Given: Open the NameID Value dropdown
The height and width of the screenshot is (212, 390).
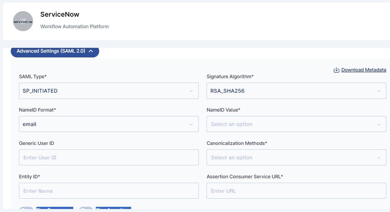Looking at the screenshot, I should pos(296,124).
